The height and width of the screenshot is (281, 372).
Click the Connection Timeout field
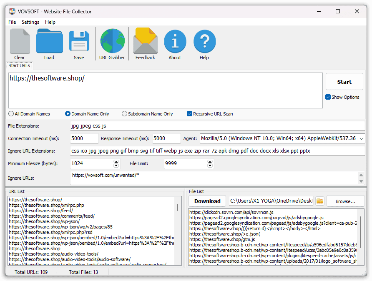84,138
